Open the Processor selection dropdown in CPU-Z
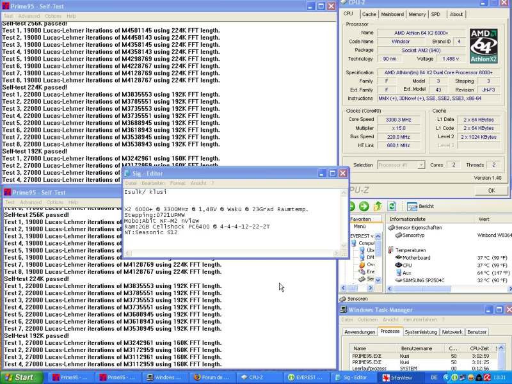512x384 pixels. 401,165
